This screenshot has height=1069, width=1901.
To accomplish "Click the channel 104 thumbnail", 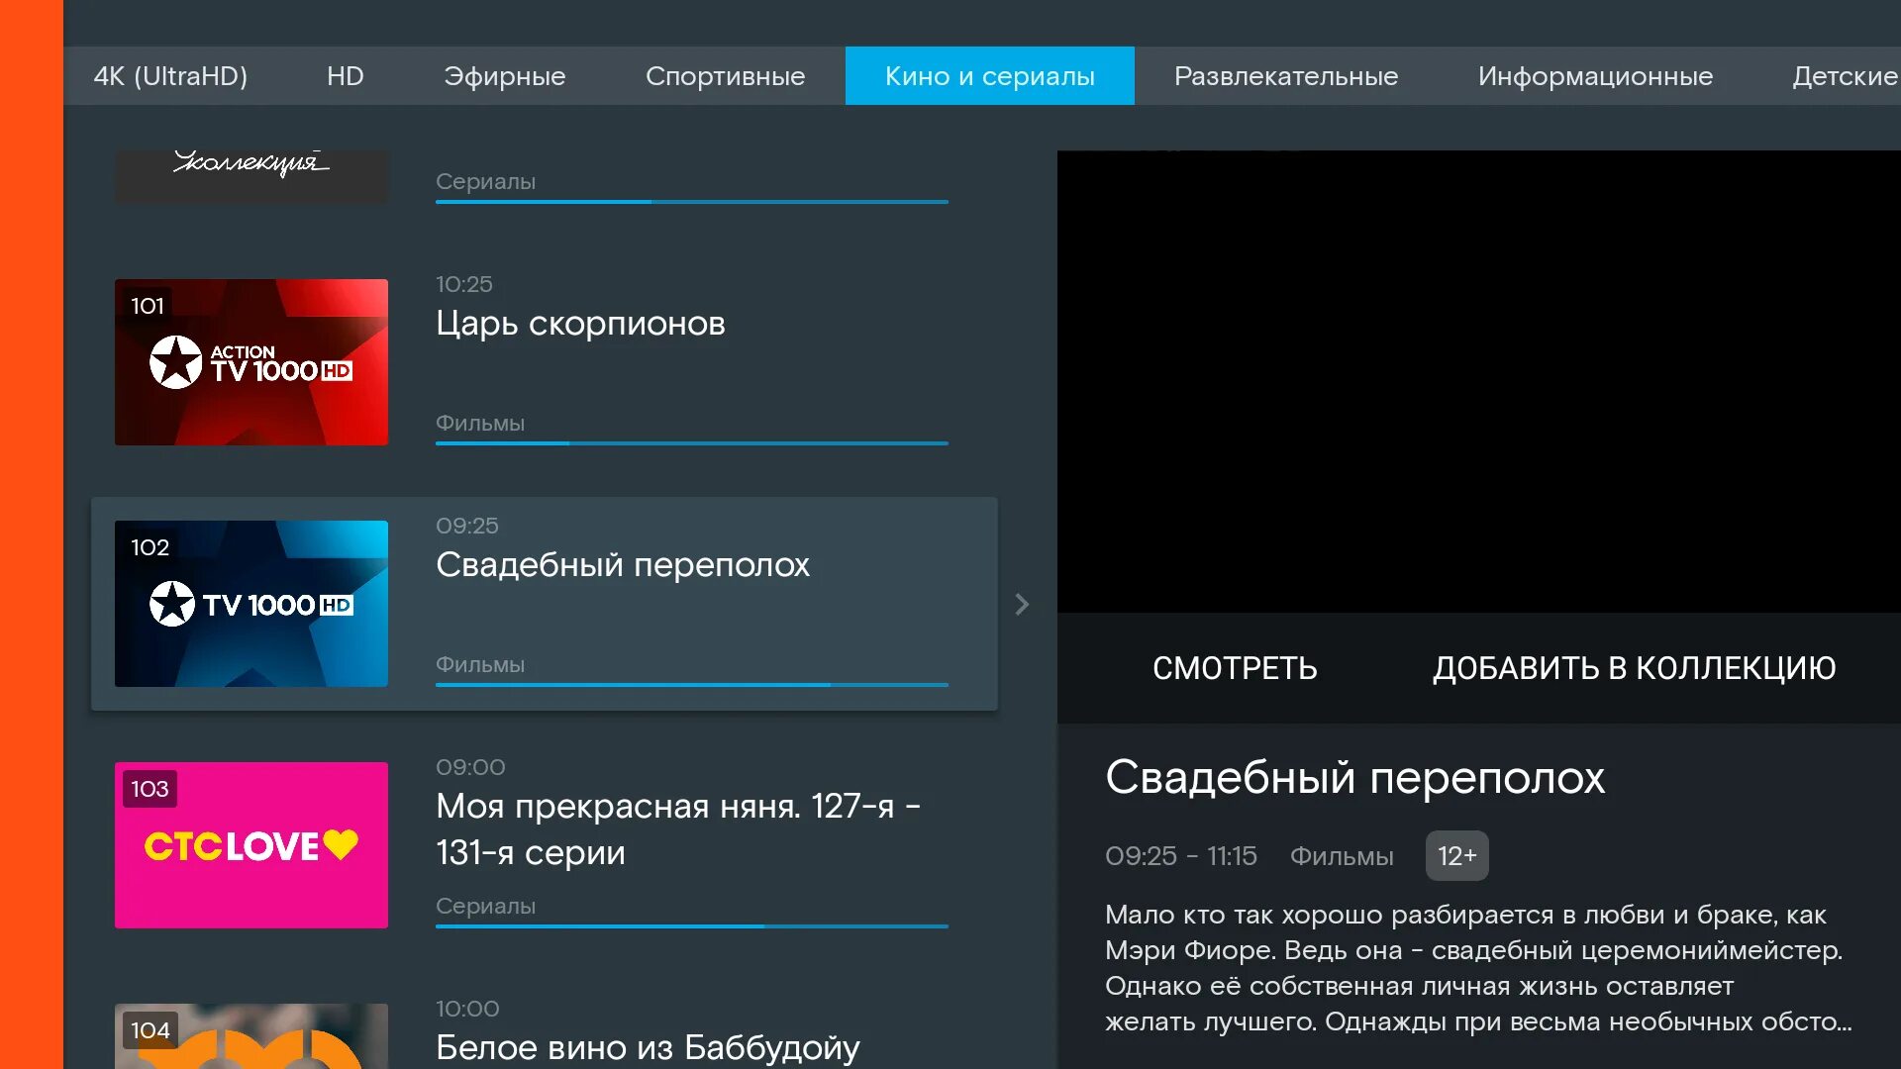I will coord(250,1035).
